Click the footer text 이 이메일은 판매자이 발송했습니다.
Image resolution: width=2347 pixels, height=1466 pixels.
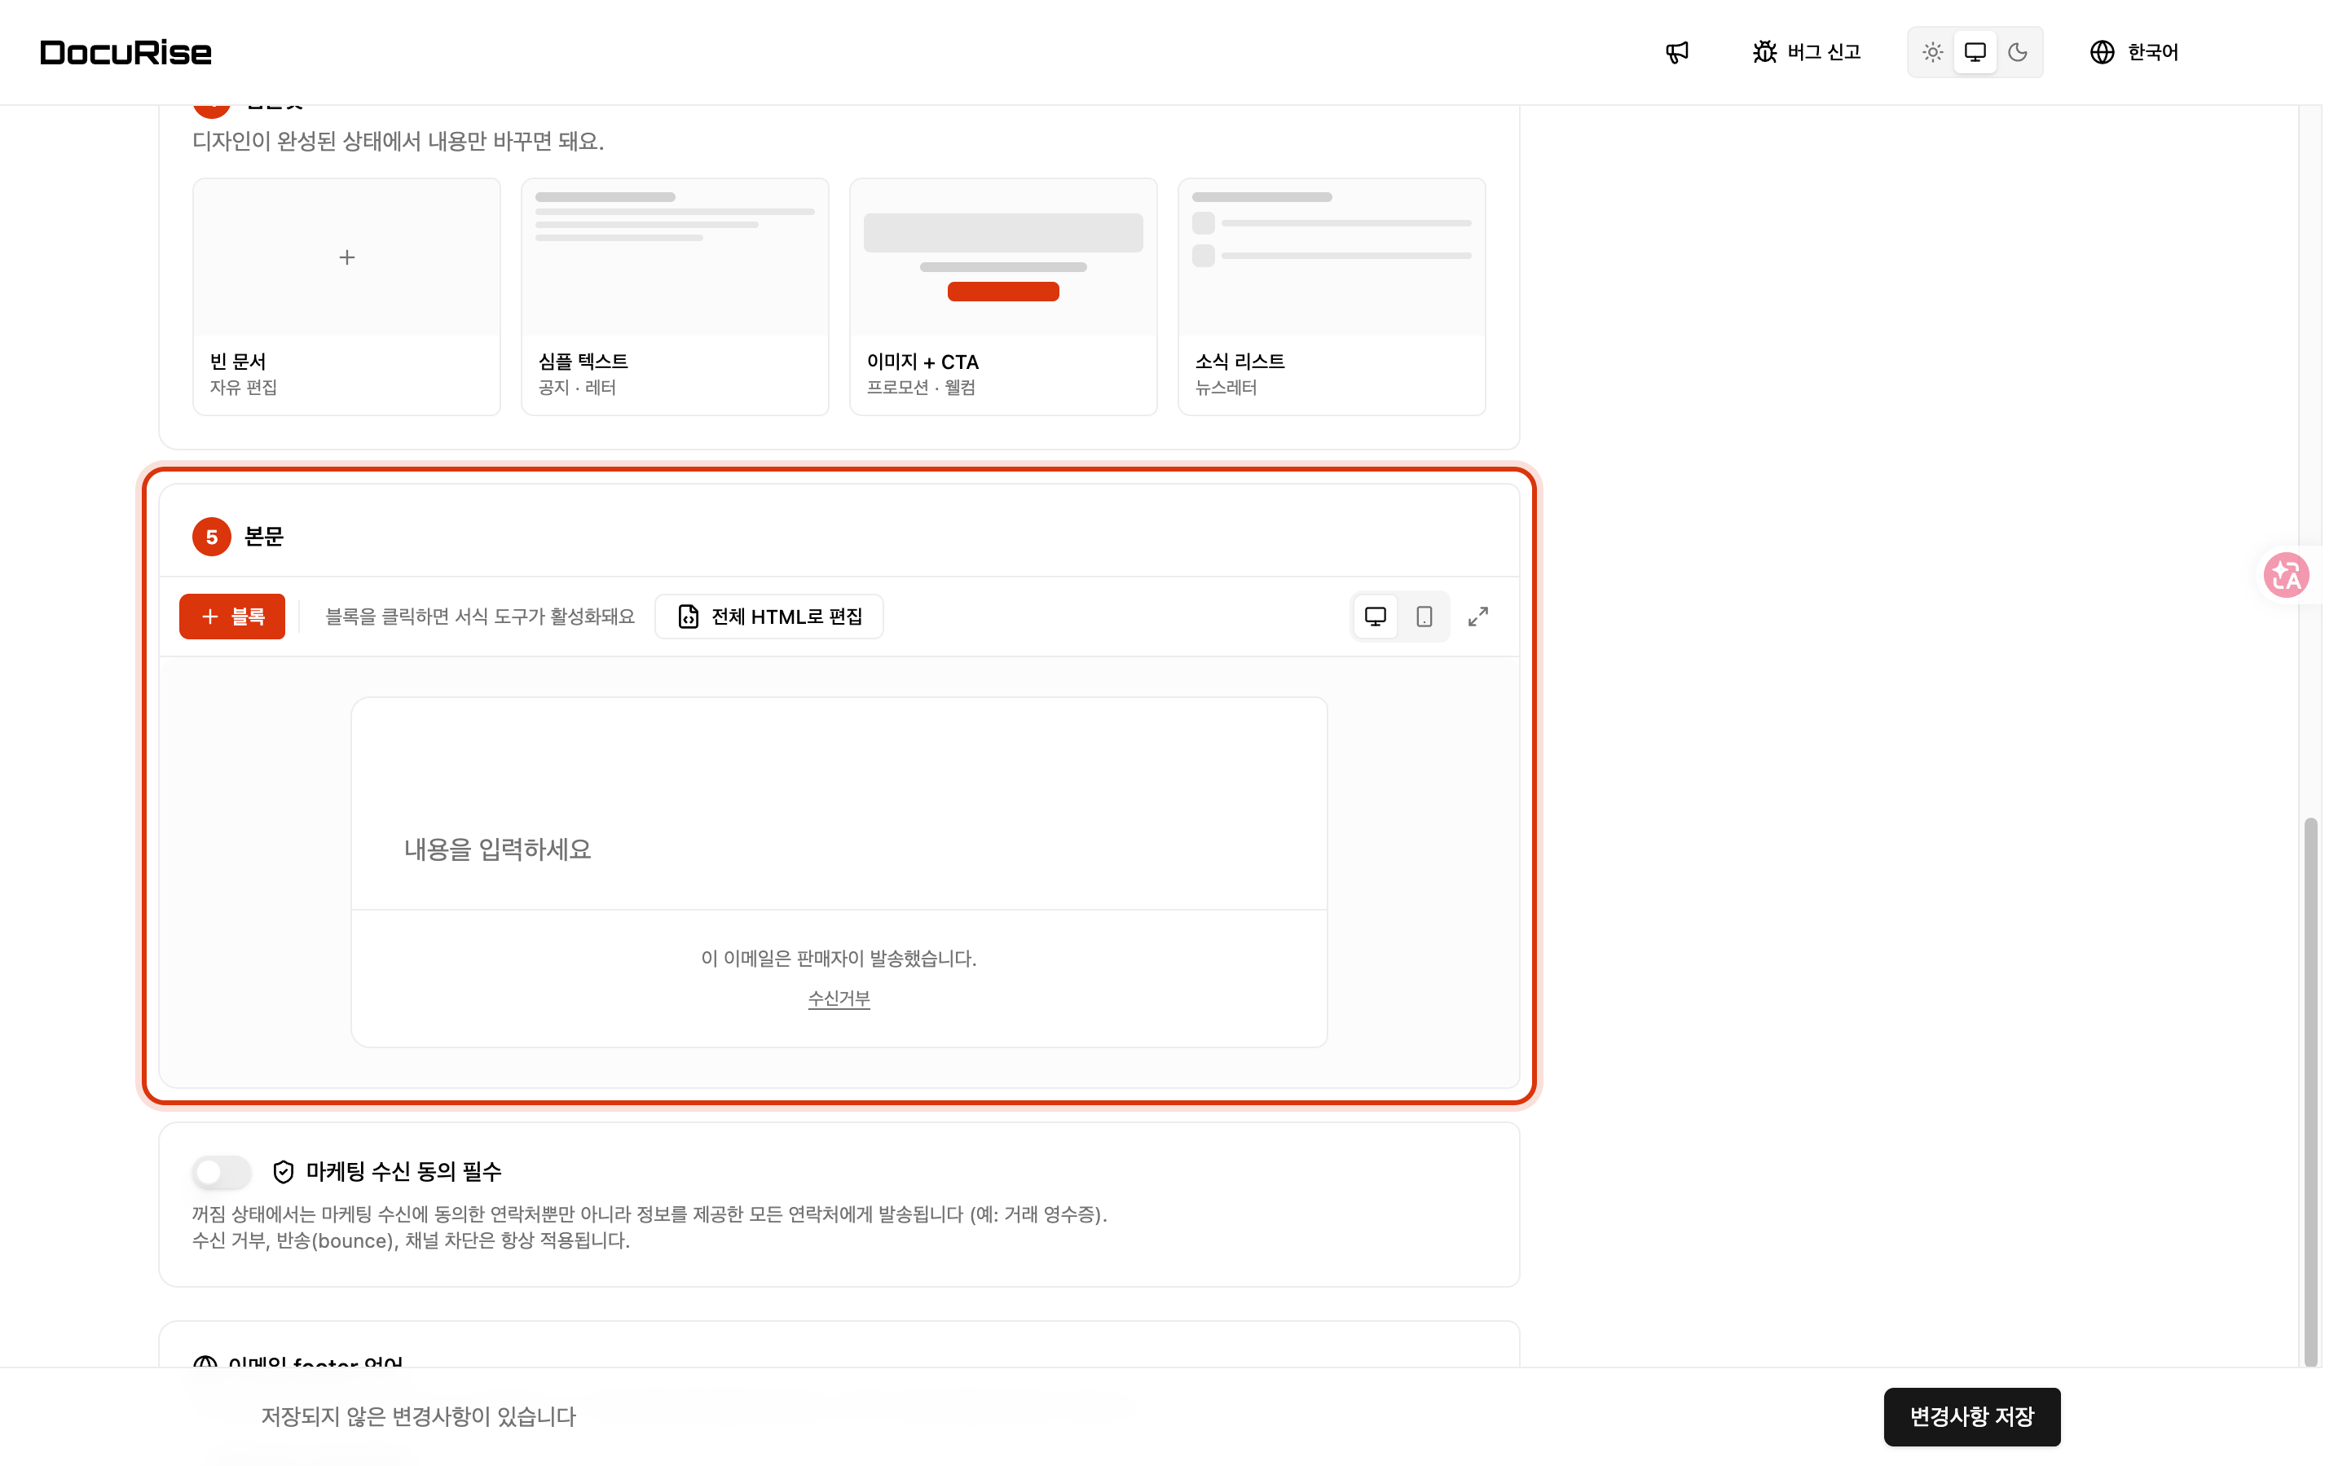point(839,958)
